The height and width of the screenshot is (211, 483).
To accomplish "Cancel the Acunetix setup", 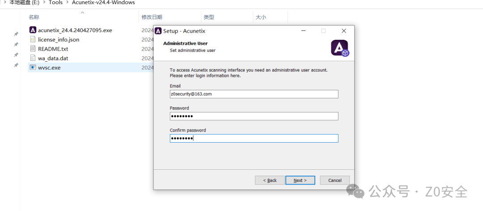I will [335, 180].
